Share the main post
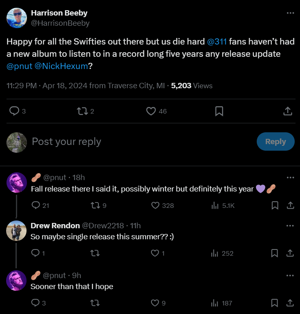 tap(287, 111)
